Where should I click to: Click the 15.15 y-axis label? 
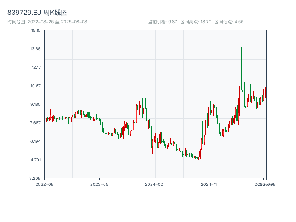[36, 30]
